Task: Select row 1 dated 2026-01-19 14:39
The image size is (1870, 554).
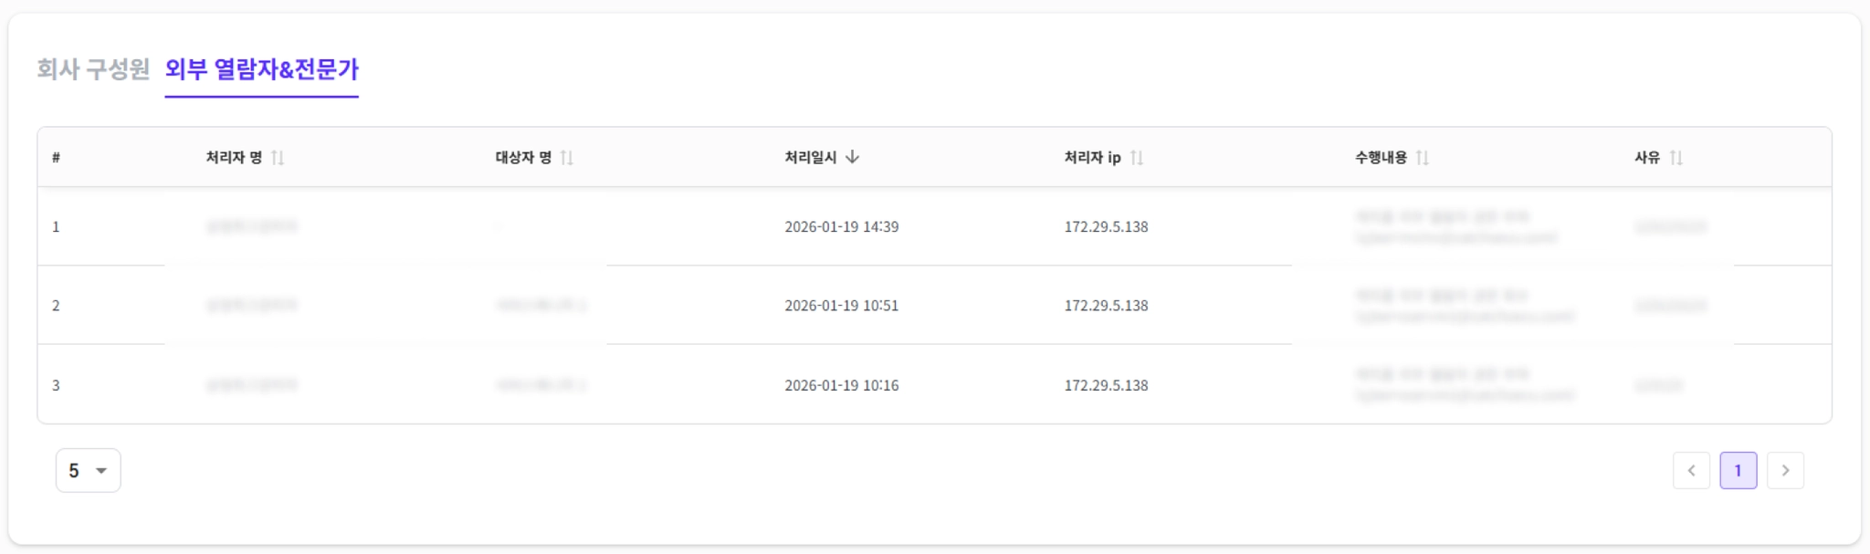Action: pos(841,227)
